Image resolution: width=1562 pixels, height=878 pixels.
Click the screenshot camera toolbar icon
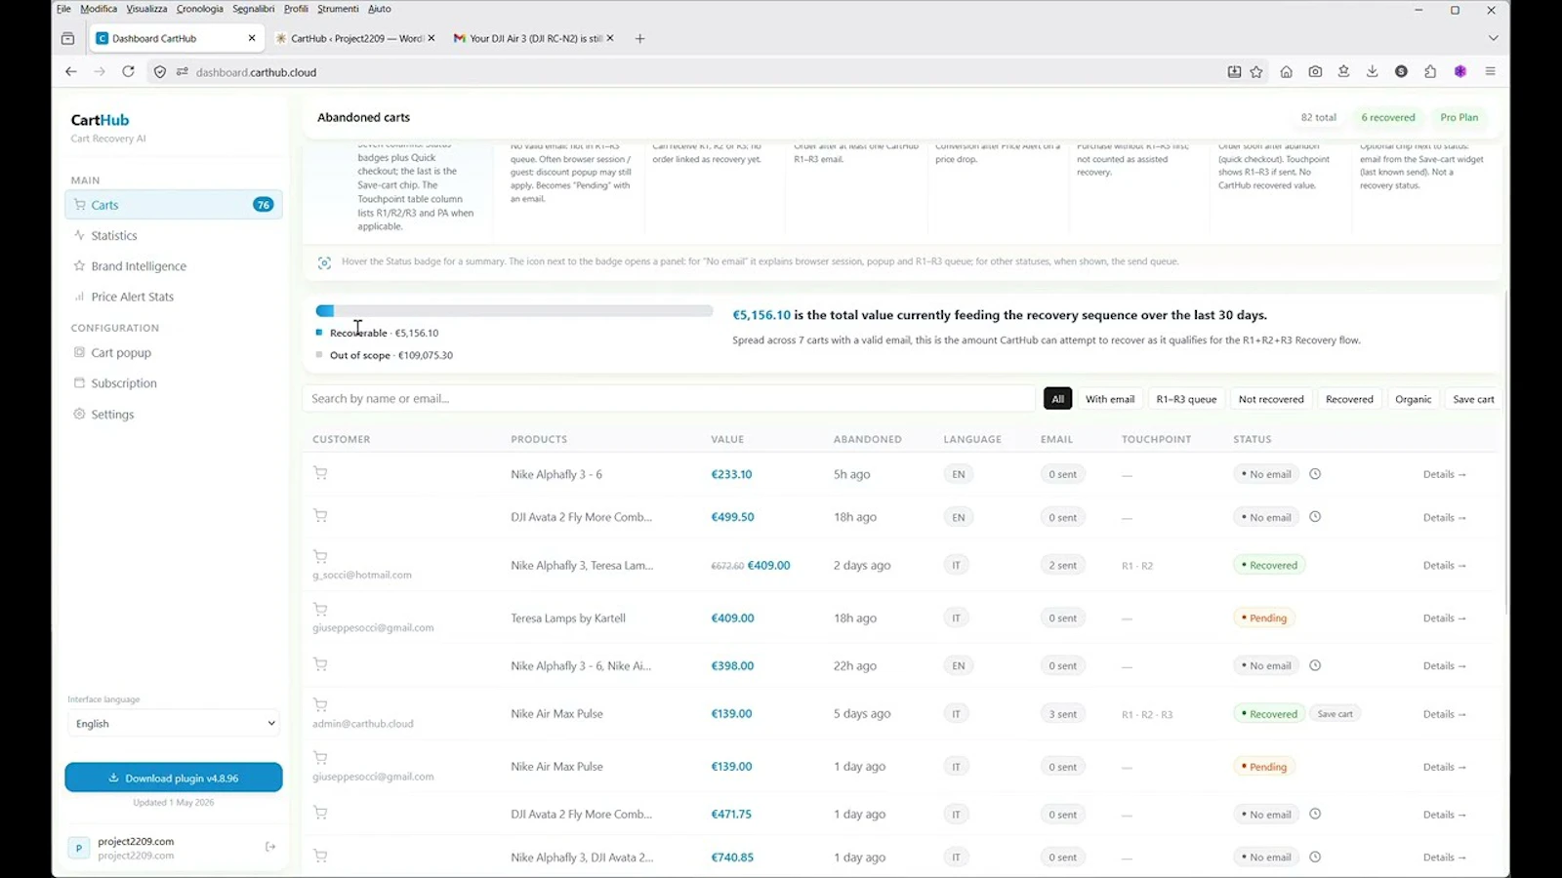(x=1315, y=71)
